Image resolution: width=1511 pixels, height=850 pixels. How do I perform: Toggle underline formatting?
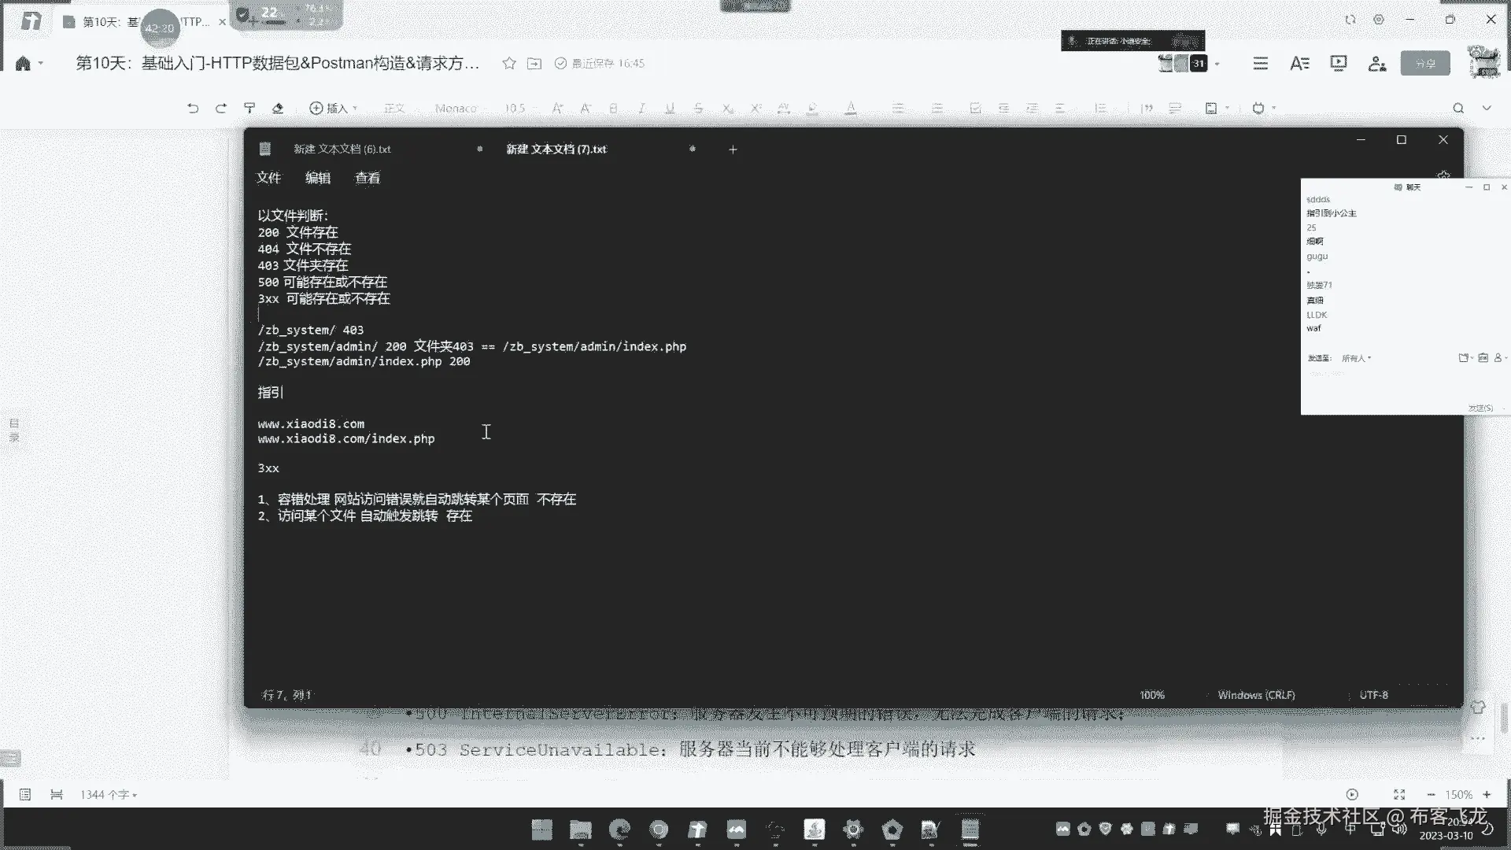(x=670, y=109)
